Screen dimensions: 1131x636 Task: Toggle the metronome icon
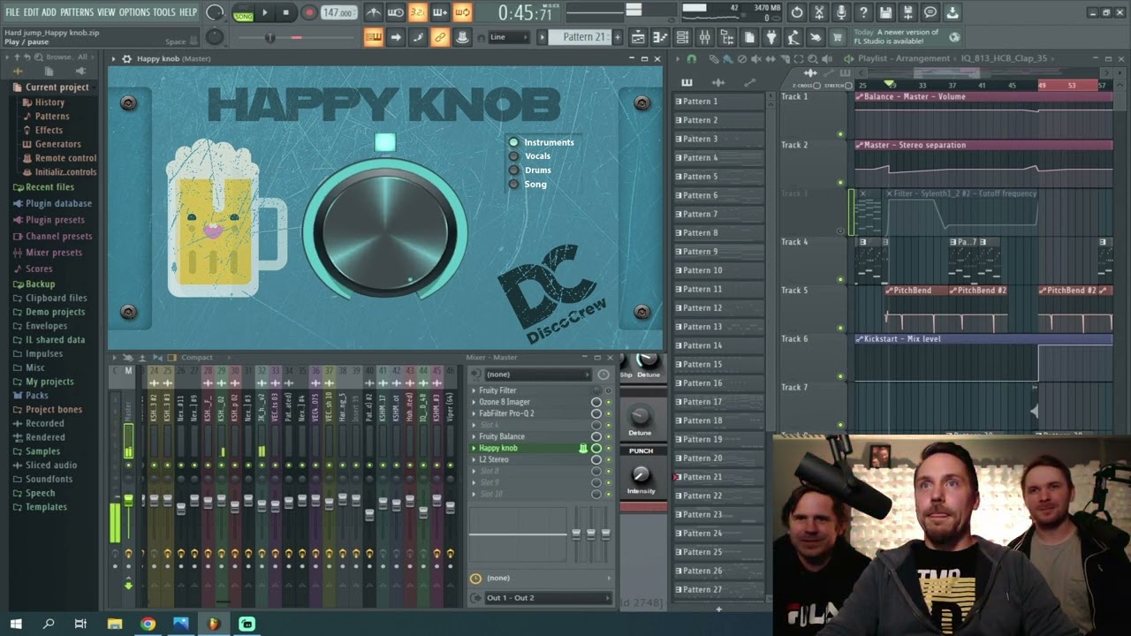(x=374, y=12)
